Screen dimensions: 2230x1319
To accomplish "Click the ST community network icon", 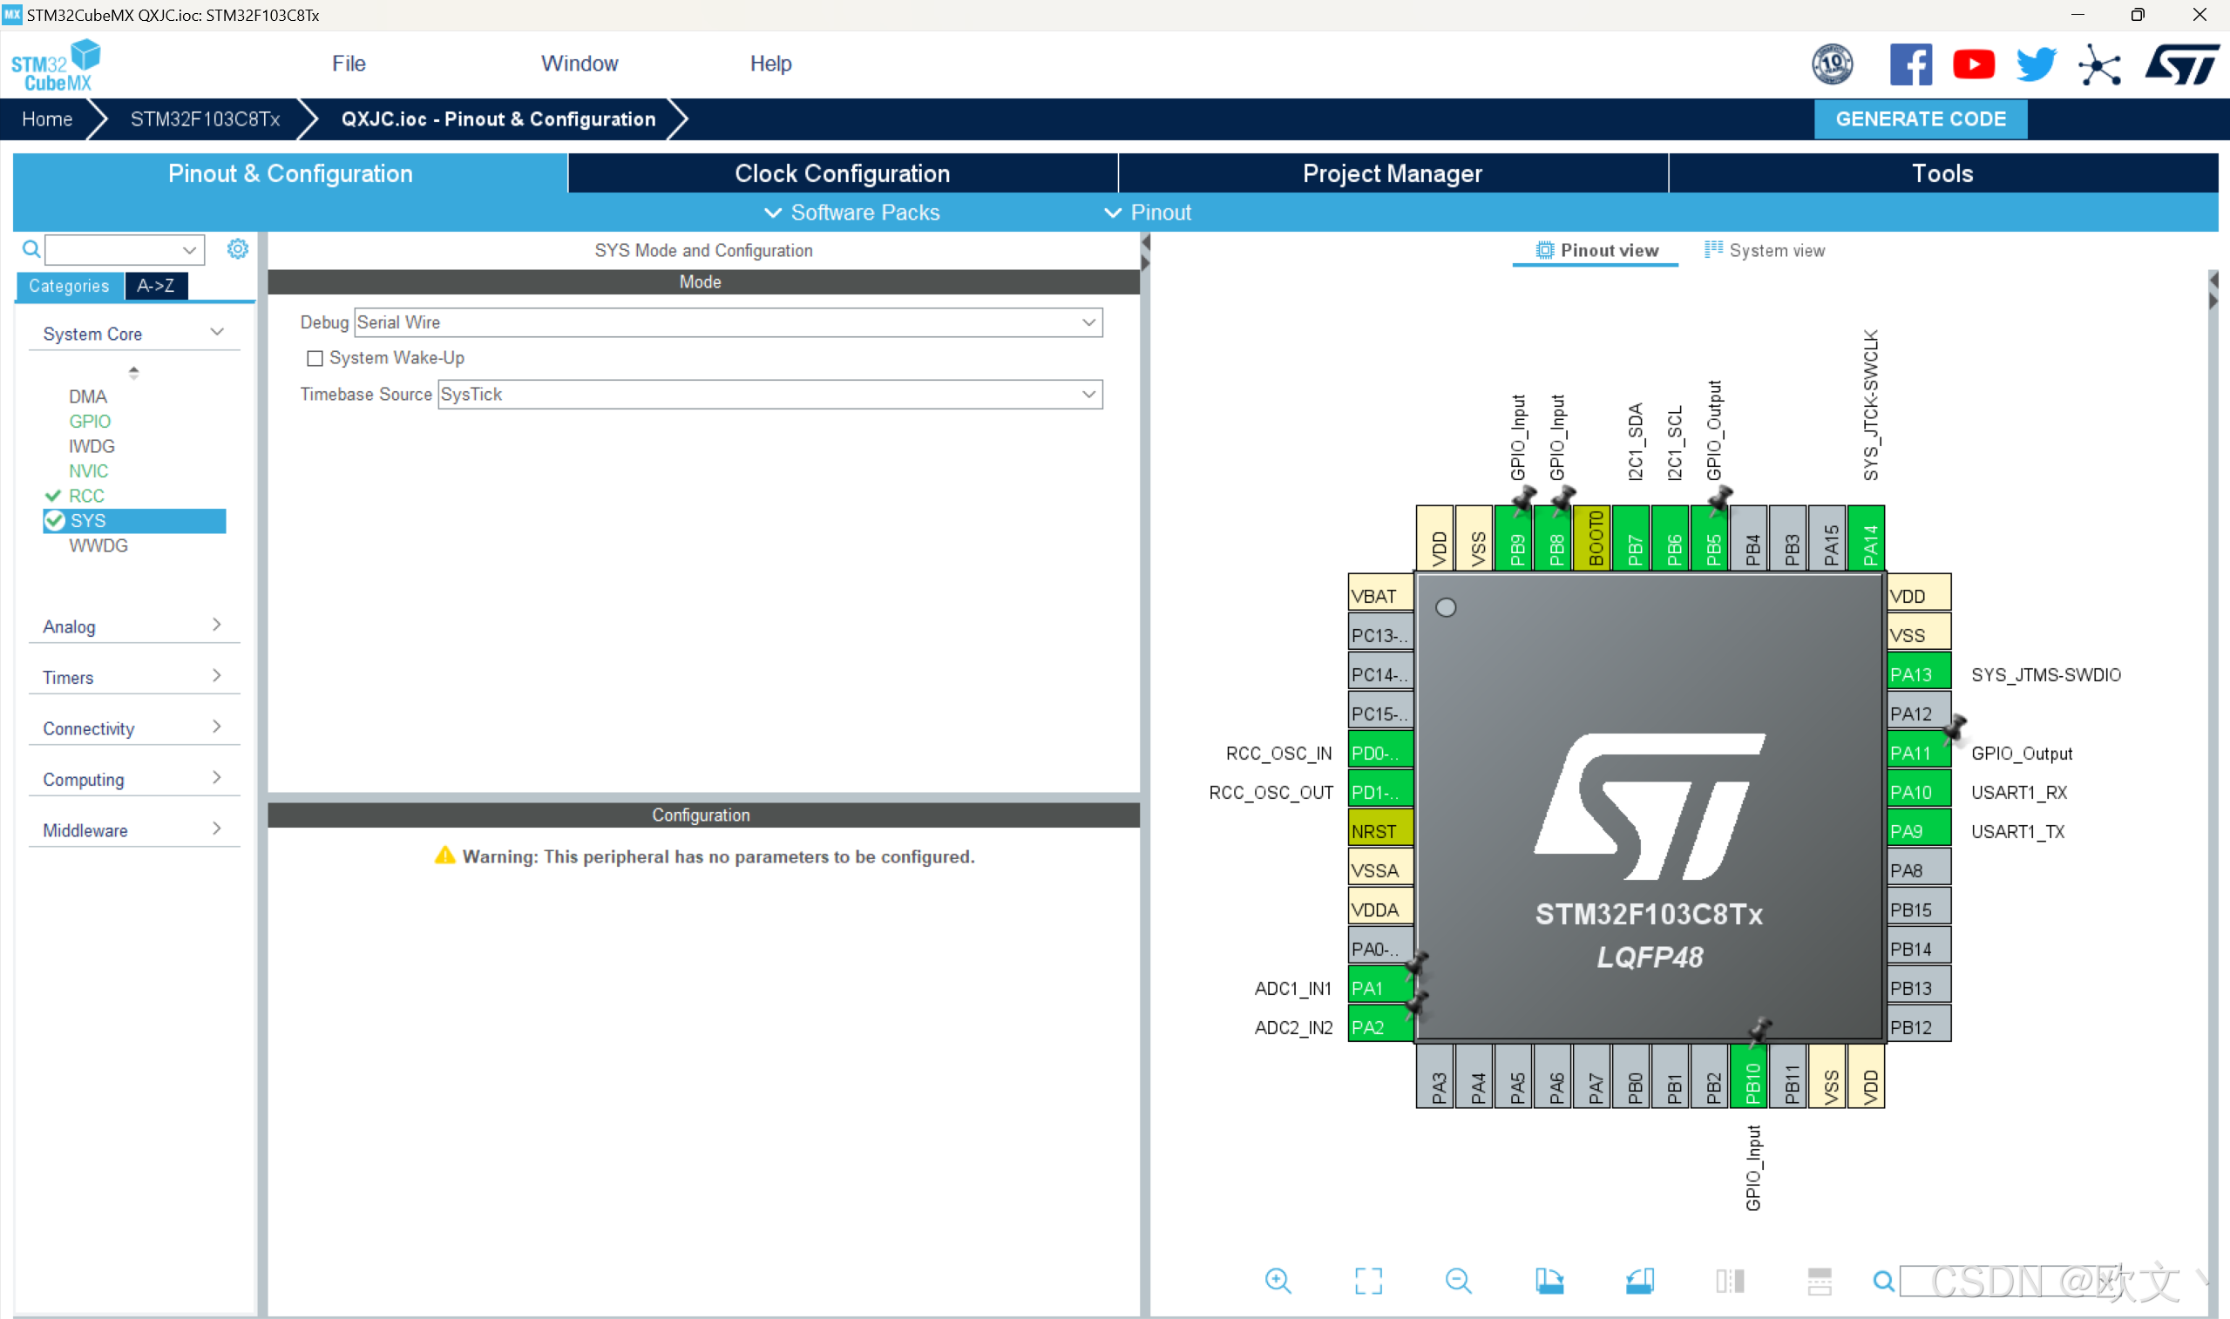I will tap(2099, 64).
